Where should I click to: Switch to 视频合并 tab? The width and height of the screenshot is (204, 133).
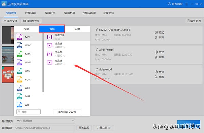(50, 13)
